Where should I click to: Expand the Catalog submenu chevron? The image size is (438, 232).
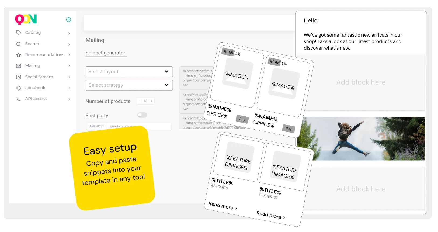[x=69, y=33]
